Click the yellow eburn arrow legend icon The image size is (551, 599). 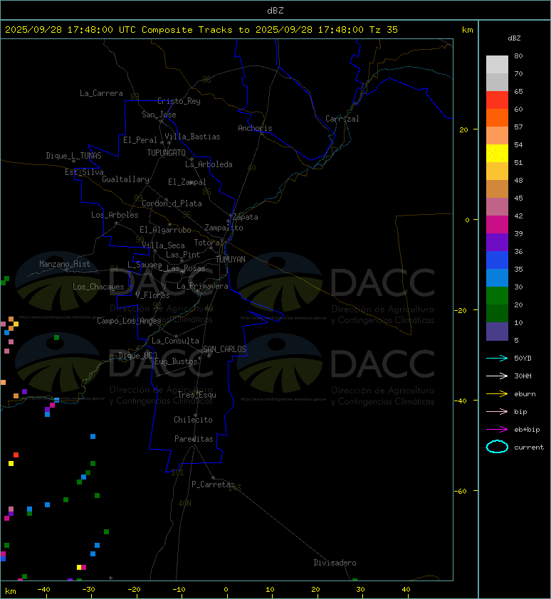tap(497, 393)
